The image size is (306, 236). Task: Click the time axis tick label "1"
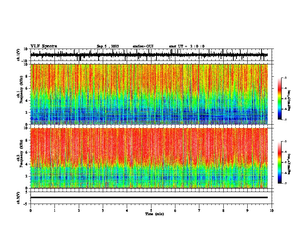(x=54, y=211)
